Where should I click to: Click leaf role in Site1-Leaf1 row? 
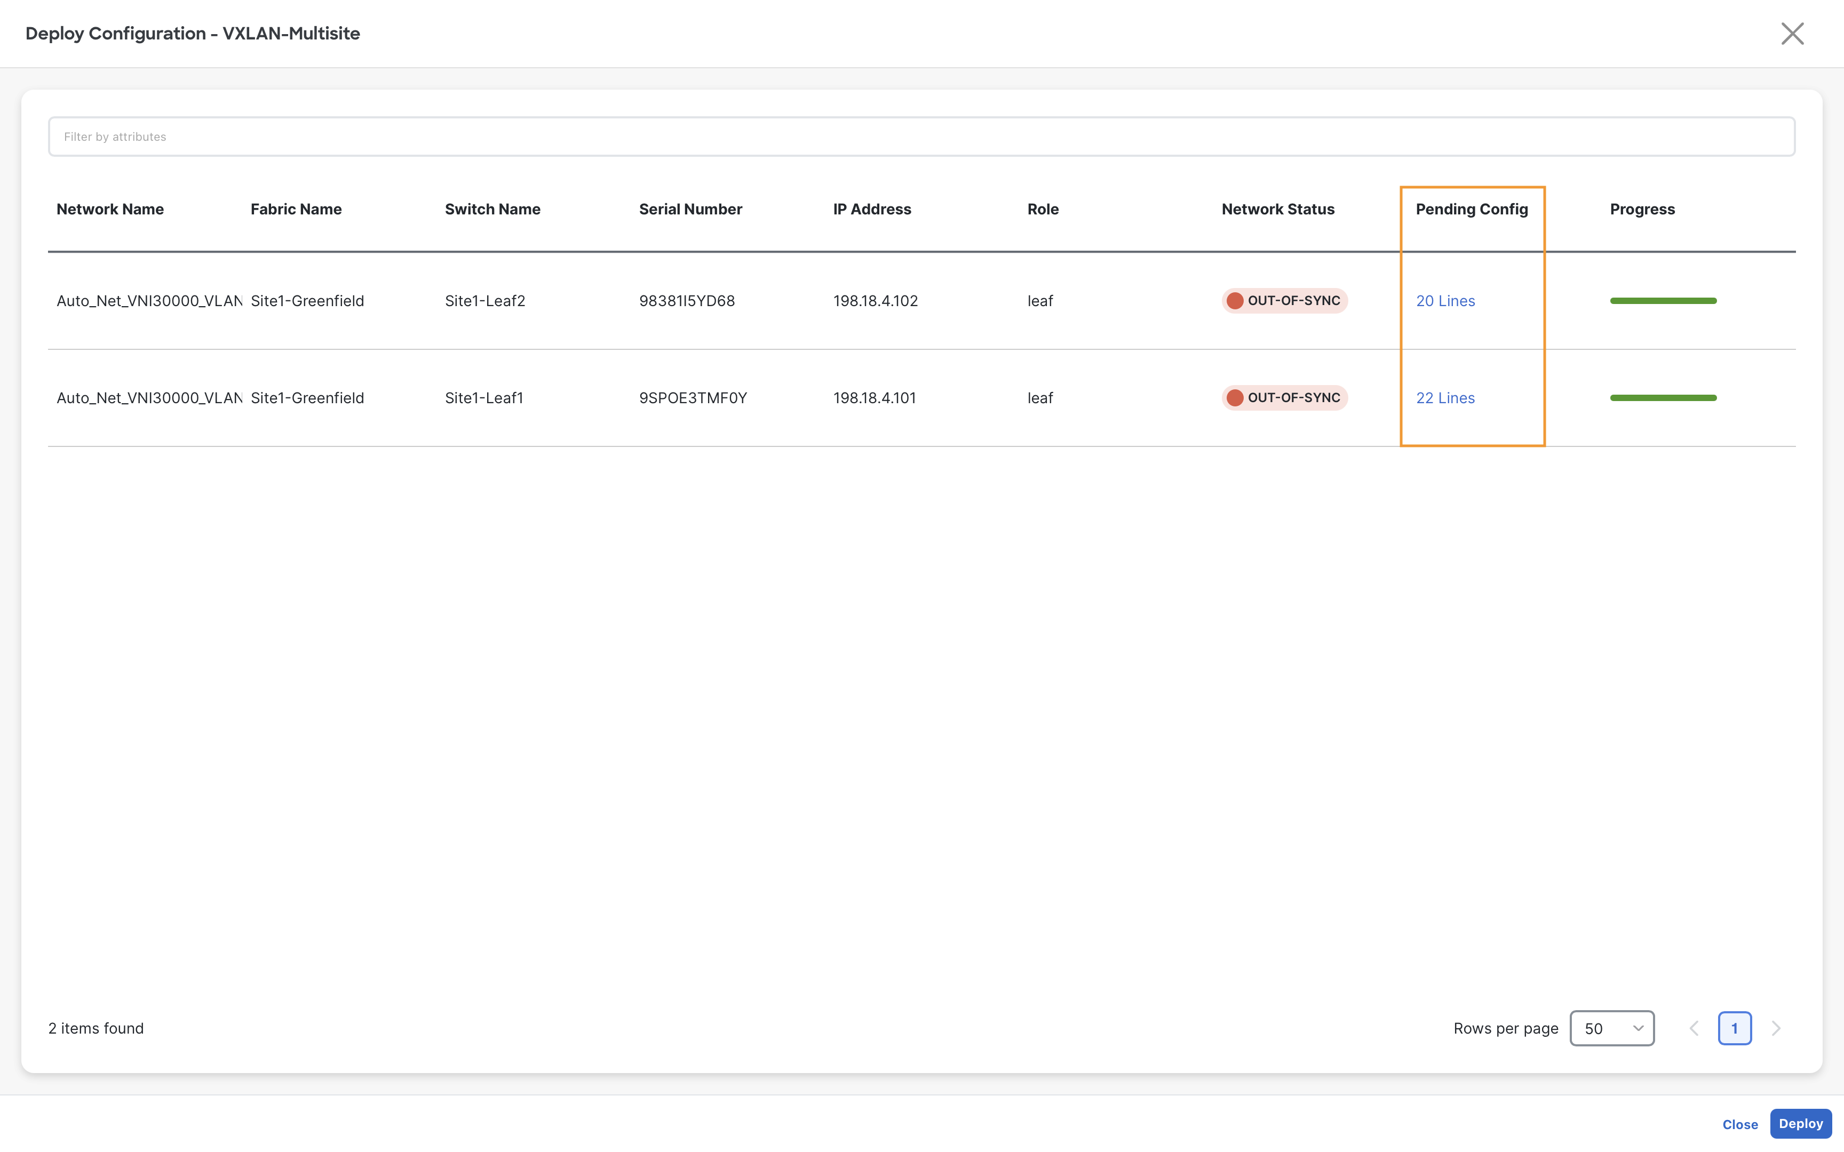1040,398
